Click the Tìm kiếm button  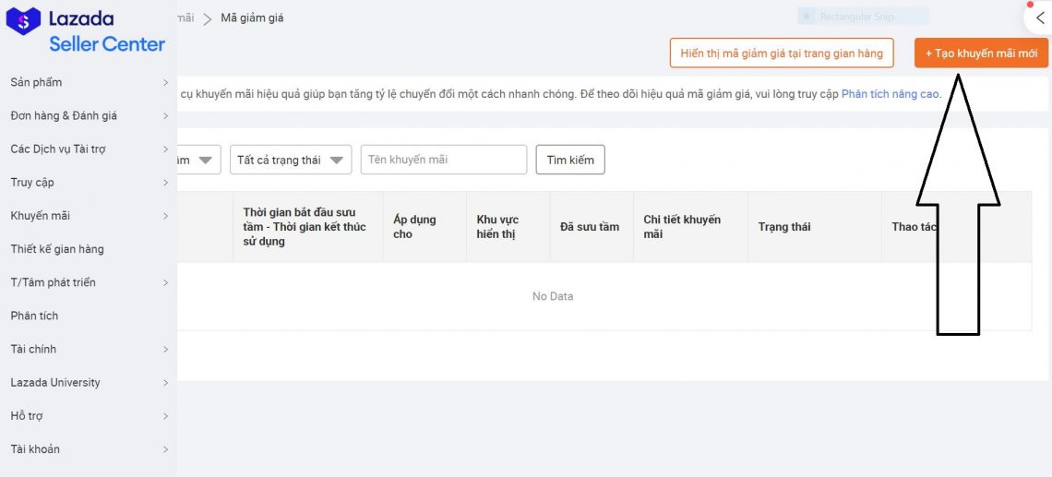tap(570, 160)
